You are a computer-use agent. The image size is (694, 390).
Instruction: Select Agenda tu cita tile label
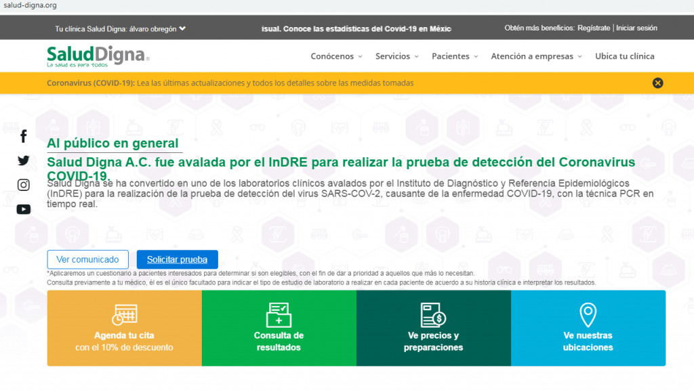124,336
